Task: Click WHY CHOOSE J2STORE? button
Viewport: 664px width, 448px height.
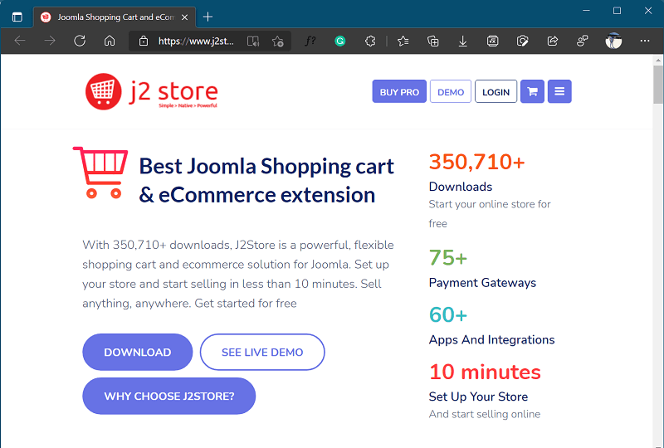Action: (169, 396)
